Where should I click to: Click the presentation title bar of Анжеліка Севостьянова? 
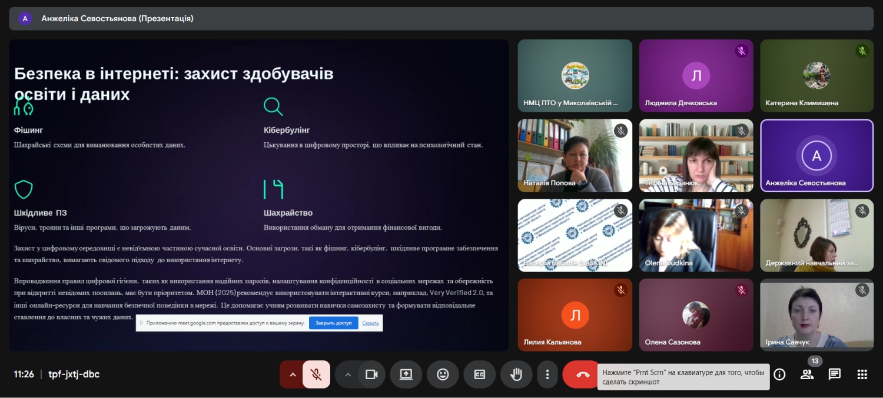click(x=441, y=19)
